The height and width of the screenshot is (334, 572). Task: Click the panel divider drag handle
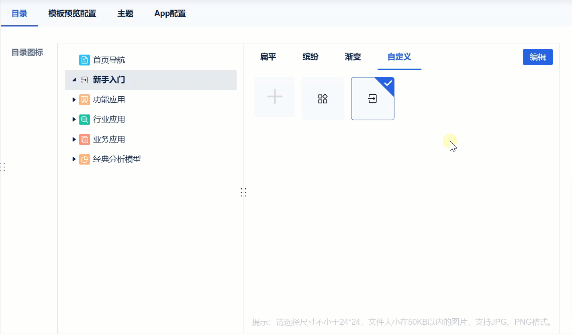click(243, 192)
